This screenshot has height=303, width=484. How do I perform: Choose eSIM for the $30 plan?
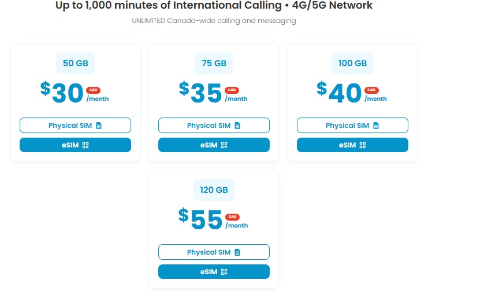click(70, 145)
